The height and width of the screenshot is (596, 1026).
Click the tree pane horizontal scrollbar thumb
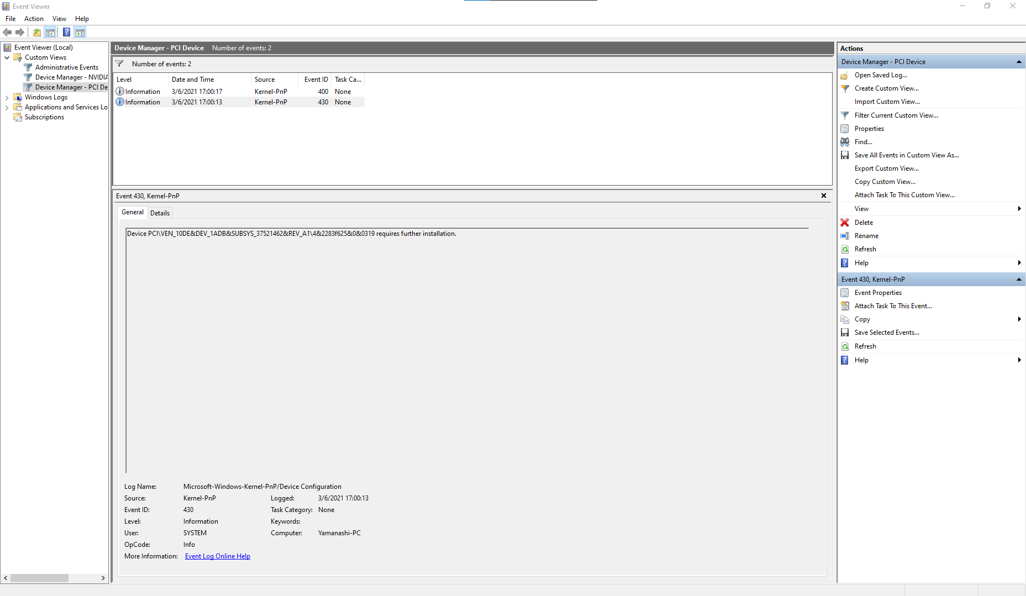coord(39,578)
